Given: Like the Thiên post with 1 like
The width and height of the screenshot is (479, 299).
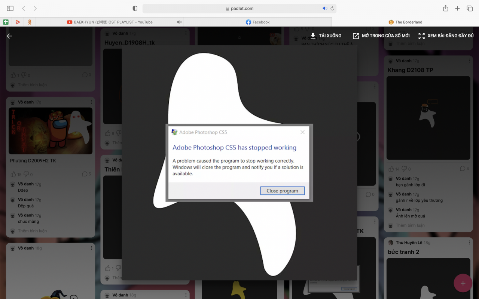Looking at the screenshot, I should click(x=108, y=268).
